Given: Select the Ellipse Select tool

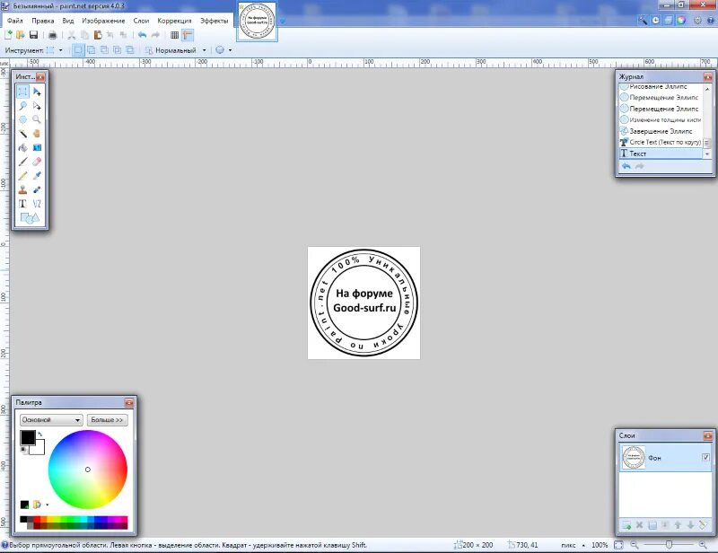Looking at the screenshot, I should [23, 119].
